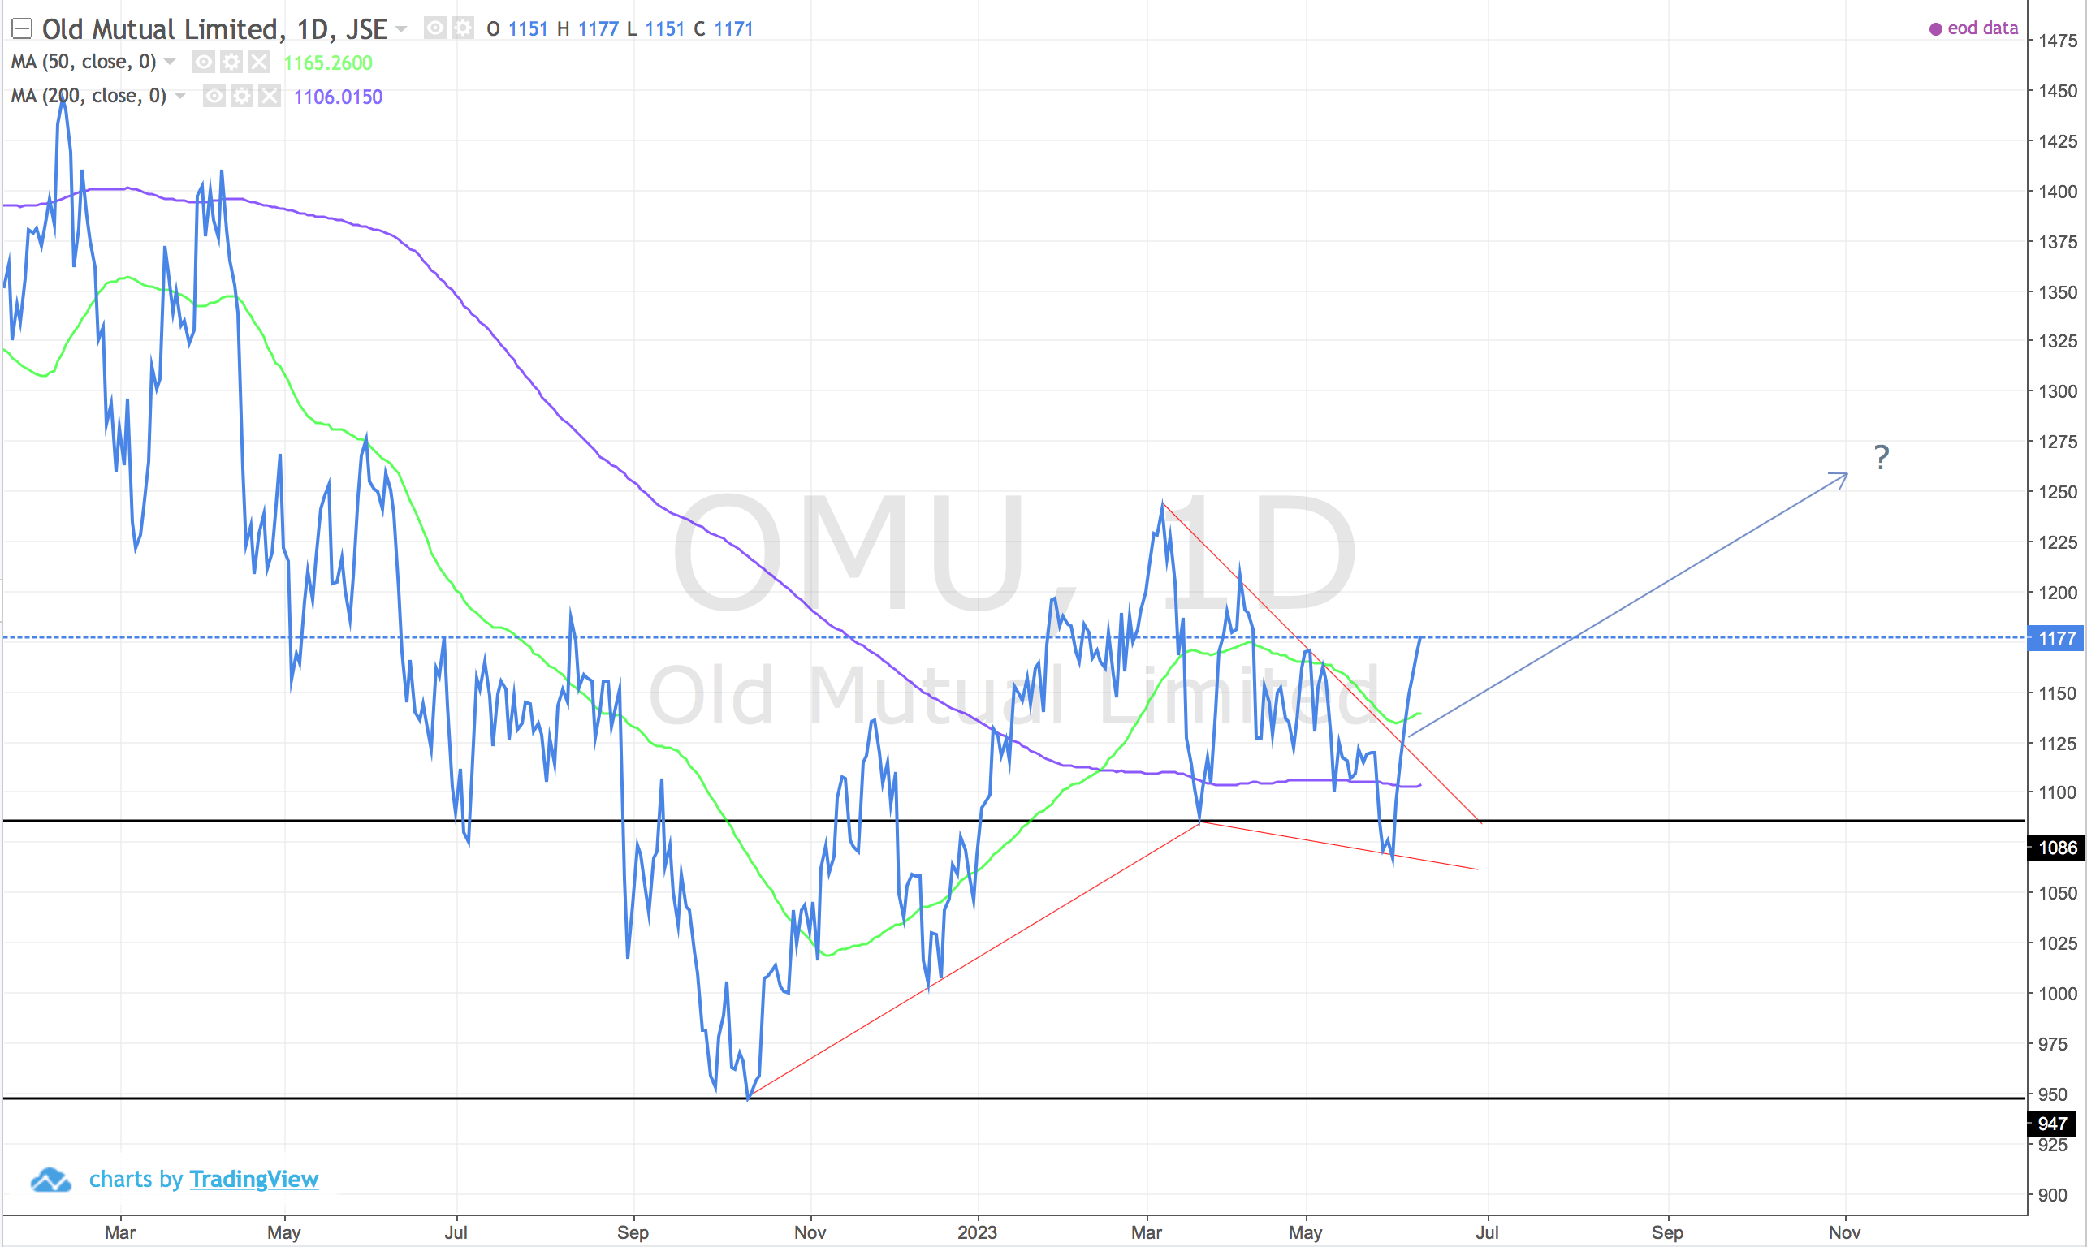Toggle visibility of Old Mutual Limited series
This screenshot has height=1247, width=2087.
click(434, 28)
